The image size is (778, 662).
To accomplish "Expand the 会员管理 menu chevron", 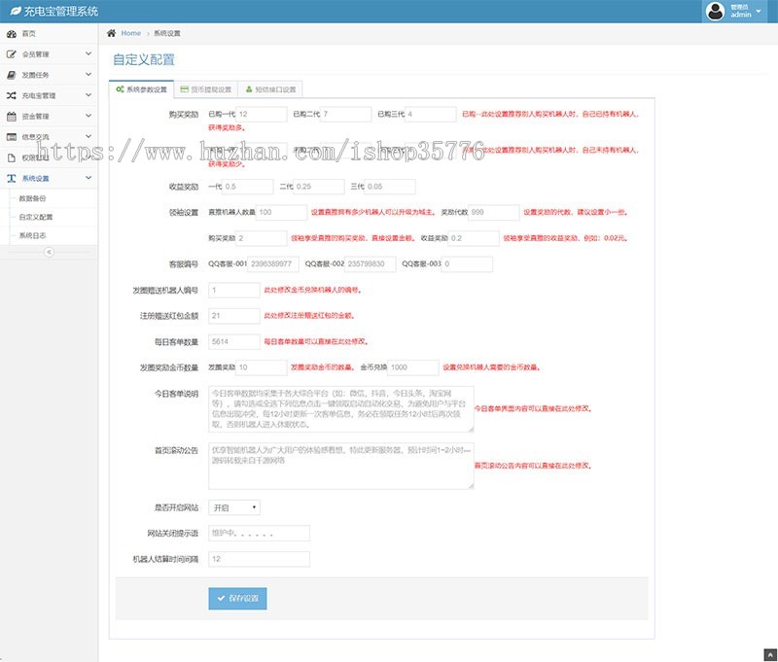I will [x=88, y=54].
